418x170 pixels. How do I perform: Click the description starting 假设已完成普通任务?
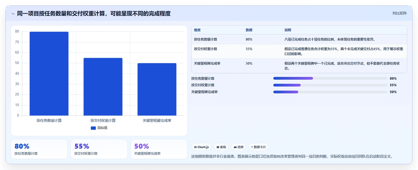pyautogui.click(x=344, y=51)
